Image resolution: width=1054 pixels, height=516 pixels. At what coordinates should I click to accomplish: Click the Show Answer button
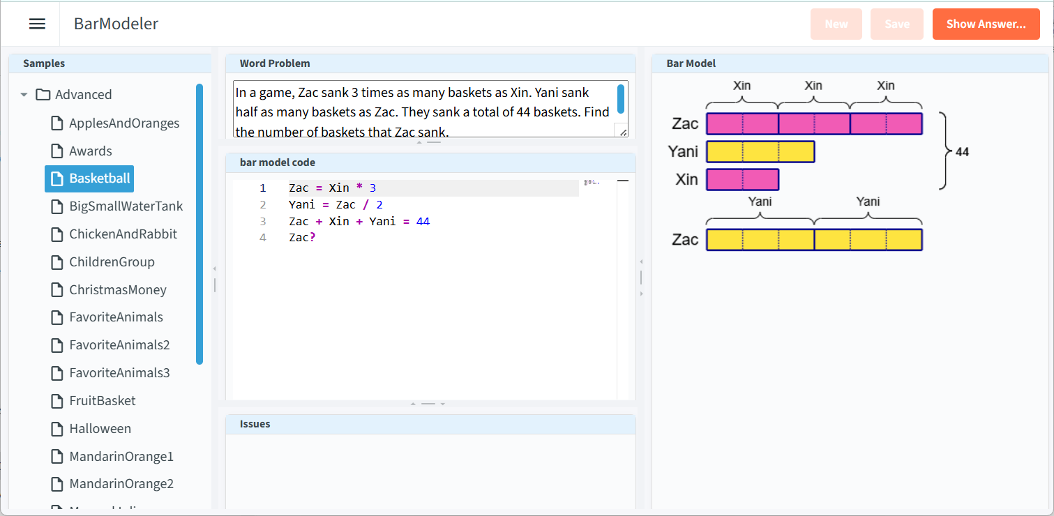(986, 24)
